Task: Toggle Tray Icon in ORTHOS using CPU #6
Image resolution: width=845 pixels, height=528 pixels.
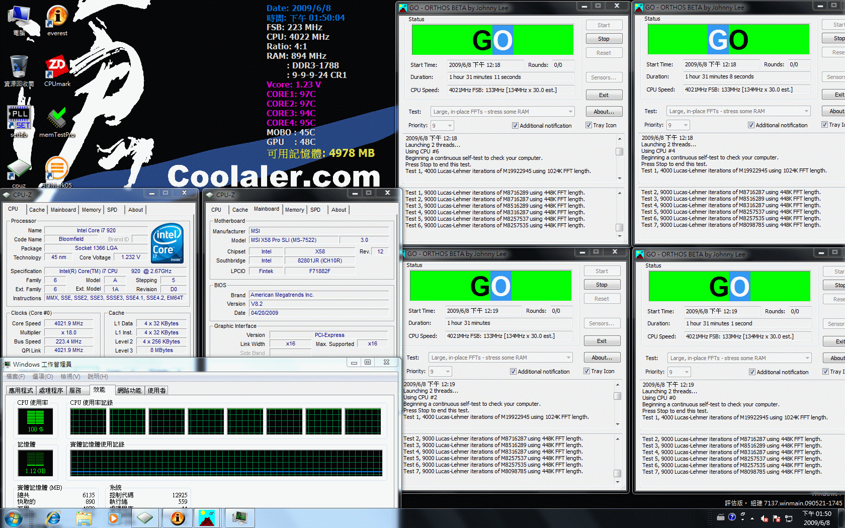Action: coord(588,125)
